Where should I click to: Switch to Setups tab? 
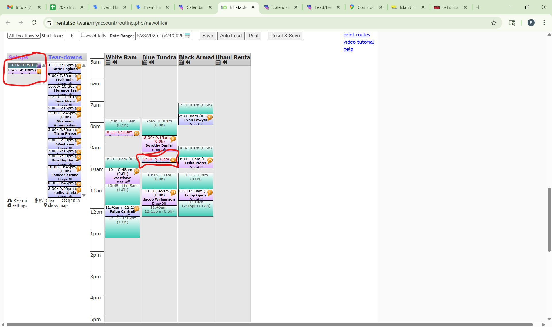pyautogui.click(x=18, y=57)
